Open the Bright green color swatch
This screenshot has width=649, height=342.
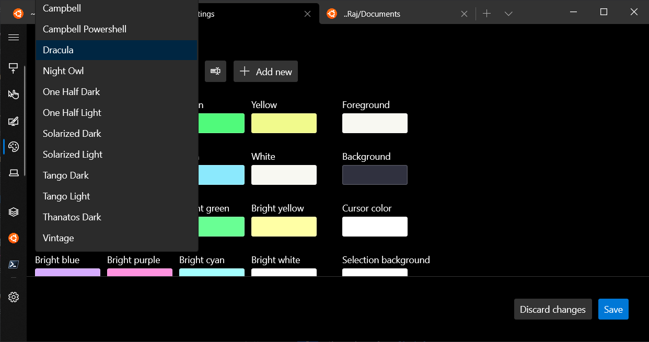click(x=222, y=227)
